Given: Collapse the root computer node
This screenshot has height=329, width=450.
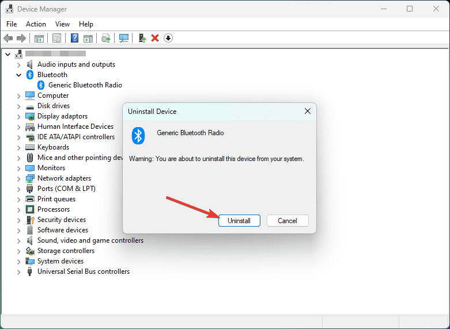Looking at the screenshot, I should click(7, 54).
